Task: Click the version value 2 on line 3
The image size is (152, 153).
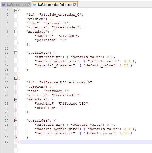Action: (x=51, y=19)
